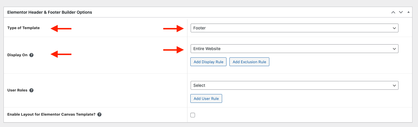Viewport: 418px width, 127px height.
Task: Open the User Roles Select dropdown
Action: click(x=294, y=85)
